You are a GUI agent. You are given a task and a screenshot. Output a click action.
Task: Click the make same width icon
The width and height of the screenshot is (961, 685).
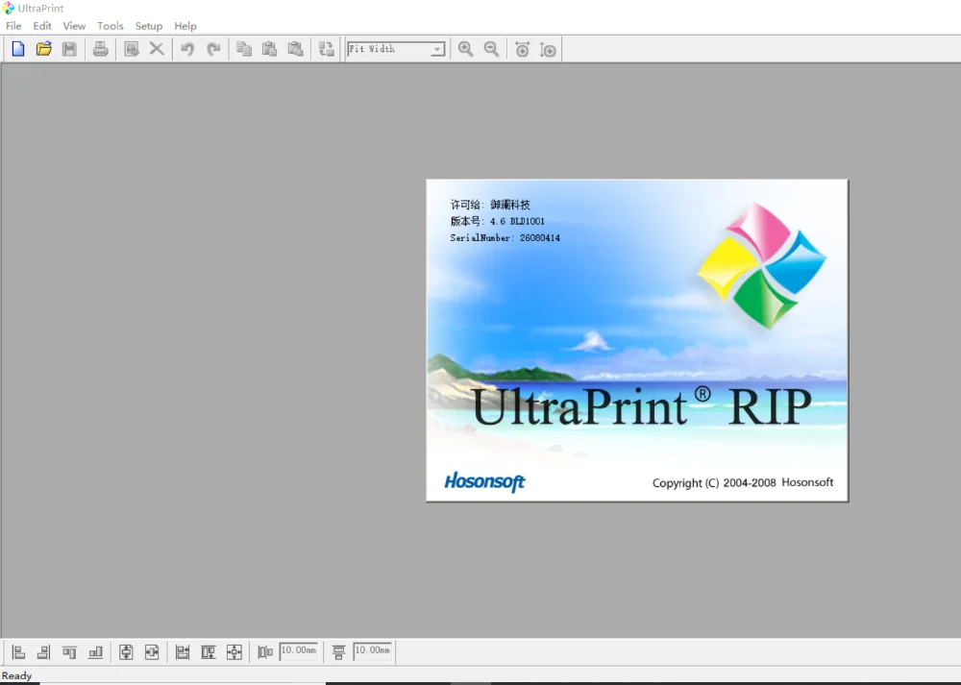click(183, 652)
